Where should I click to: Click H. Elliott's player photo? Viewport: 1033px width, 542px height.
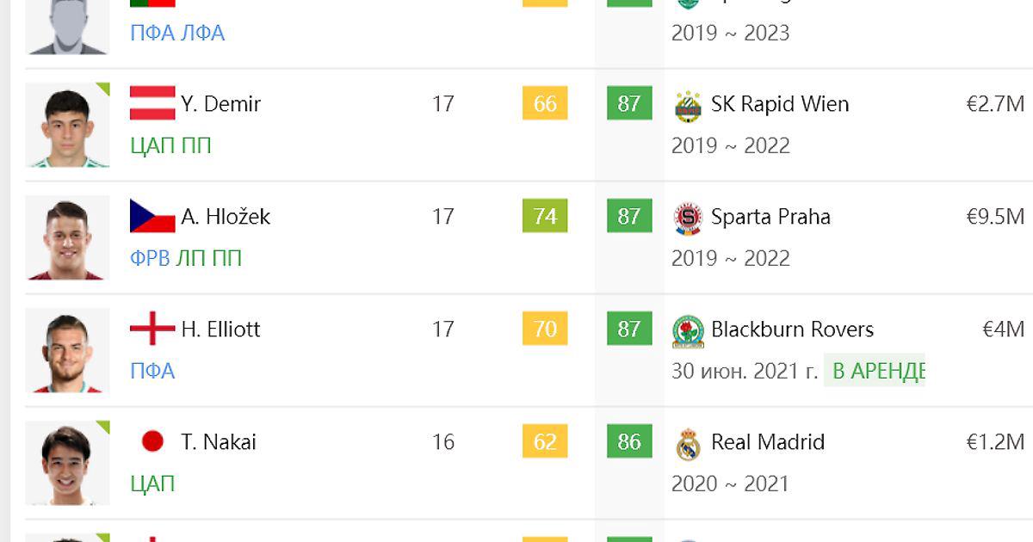point(67,350)
